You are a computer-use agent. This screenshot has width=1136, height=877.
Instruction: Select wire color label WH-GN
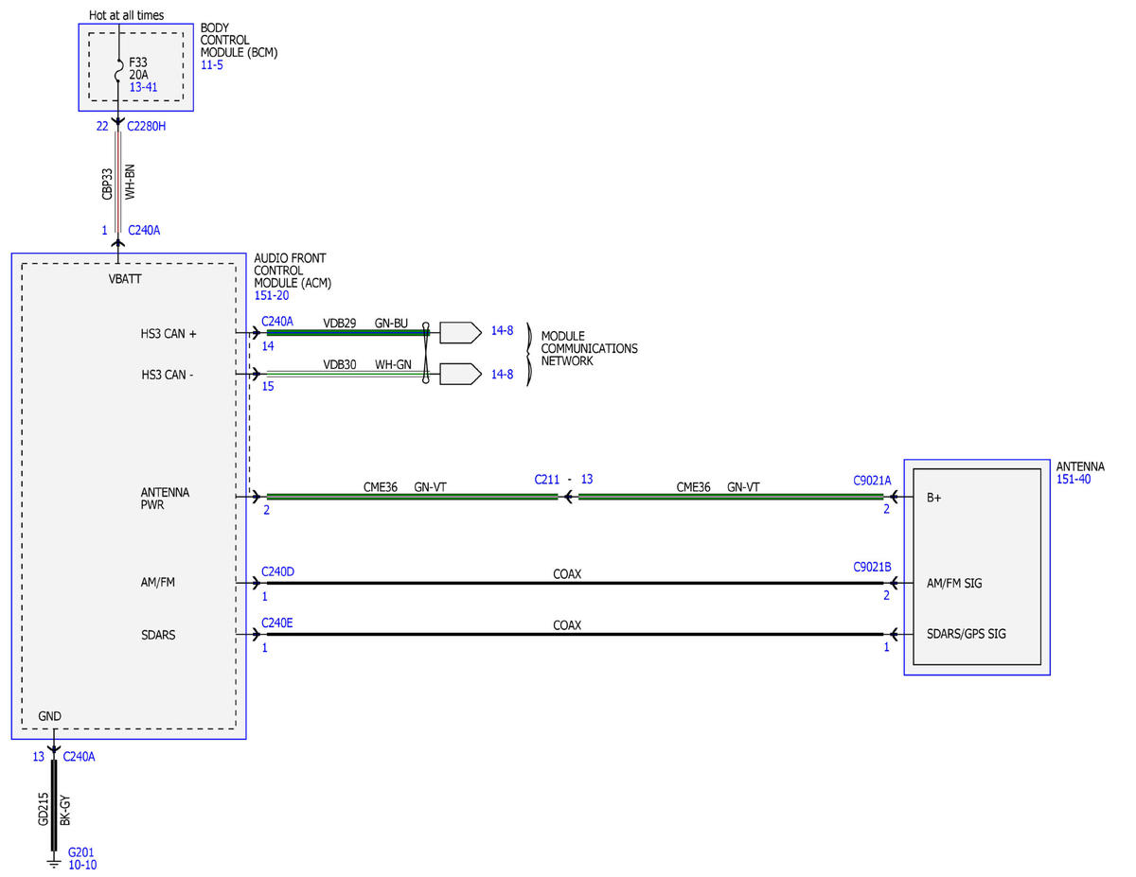(393, 364)
